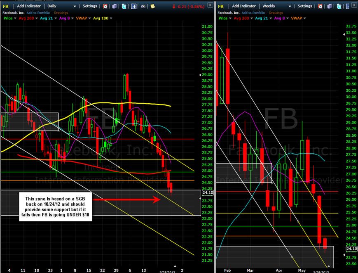Click the Twitter bird icon on the Weekly chart

(x=339, y=6)
